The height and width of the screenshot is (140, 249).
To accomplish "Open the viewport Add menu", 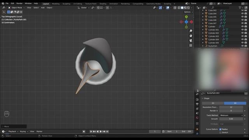I will click(43, 8).
